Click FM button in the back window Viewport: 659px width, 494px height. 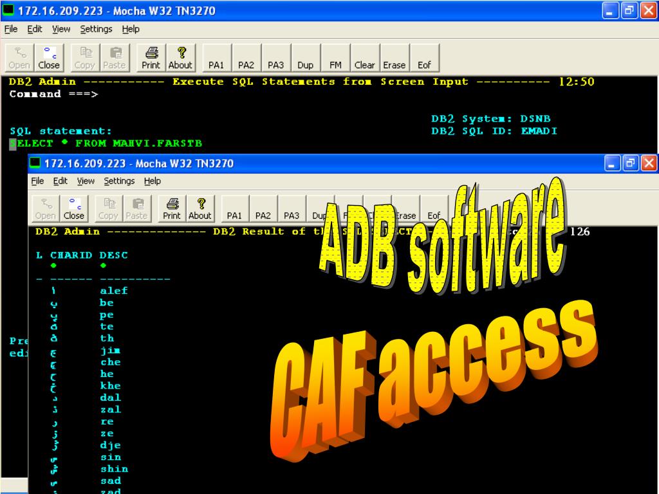(335, 57)
